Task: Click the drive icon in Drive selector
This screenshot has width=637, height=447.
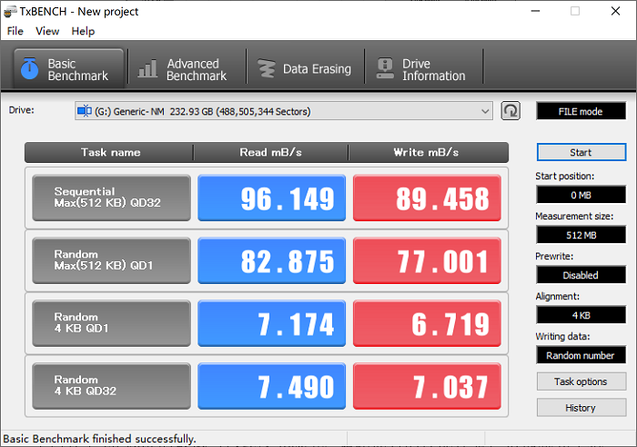Action: coord(85,111)
